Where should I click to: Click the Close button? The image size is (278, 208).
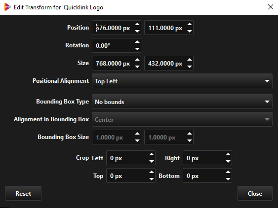[255, 193]
